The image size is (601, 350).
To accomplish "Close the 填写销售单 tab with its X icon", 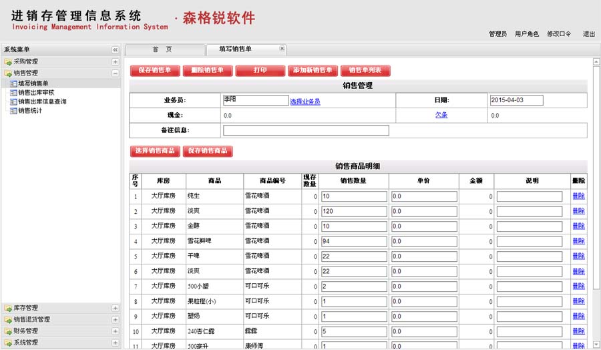I will (x=282, y=49).
